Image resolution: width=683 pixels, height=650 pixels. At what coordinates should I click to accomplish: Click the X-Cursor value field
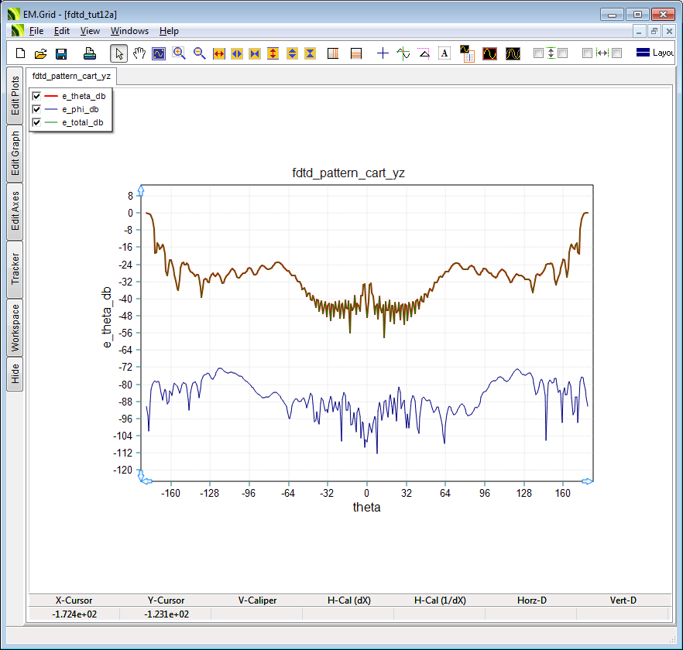(x=74, y=614)
